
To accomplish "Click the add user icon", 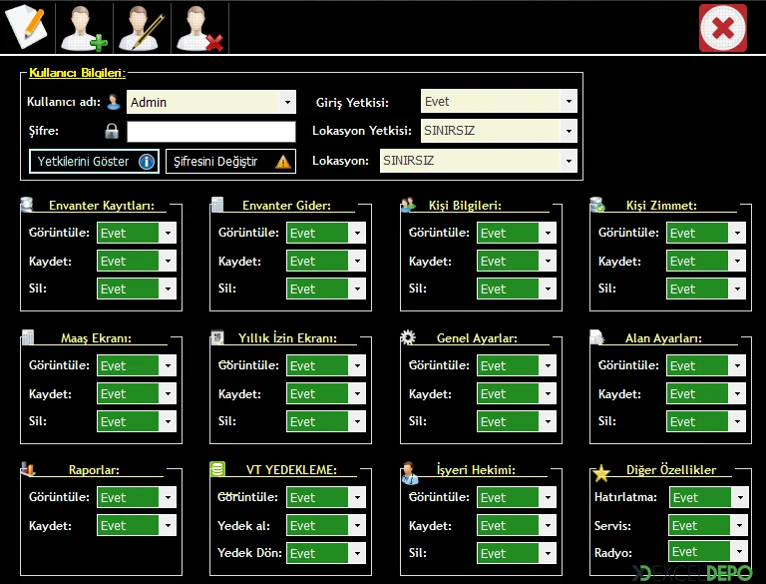I will click(84, 28).
